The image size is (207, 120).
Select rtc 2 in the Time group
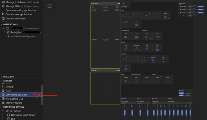tap(157, 15)
